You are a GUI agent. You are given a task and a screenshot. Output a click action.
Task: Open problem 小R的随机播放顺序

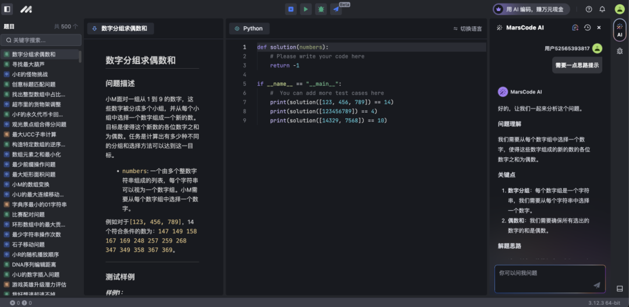pyautogui.click(x=40, y=255)
